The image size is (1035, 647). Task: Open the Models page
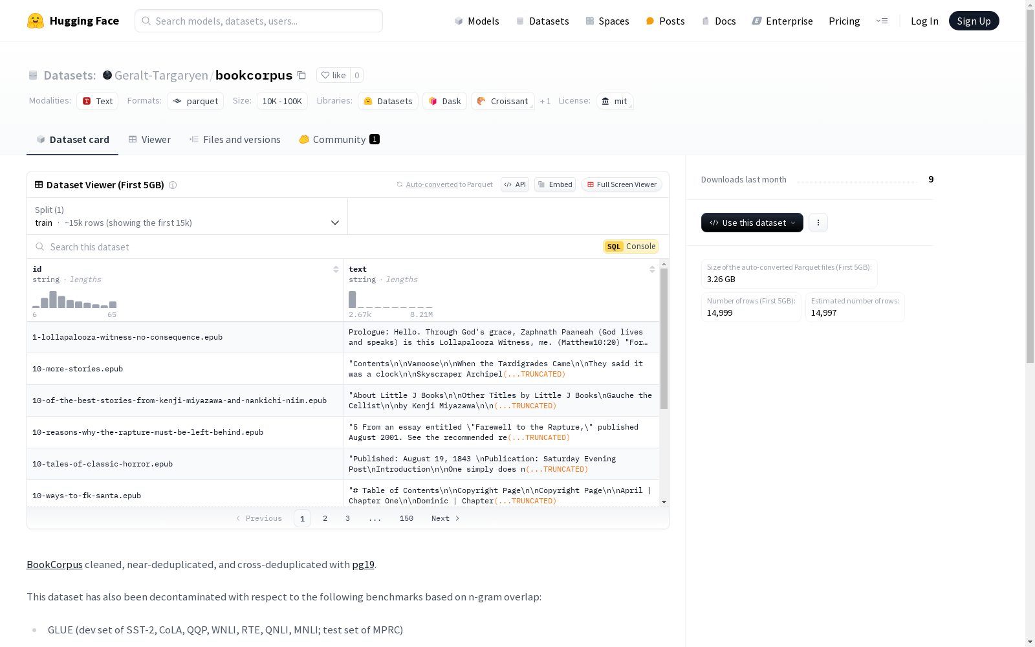point(477,21)
